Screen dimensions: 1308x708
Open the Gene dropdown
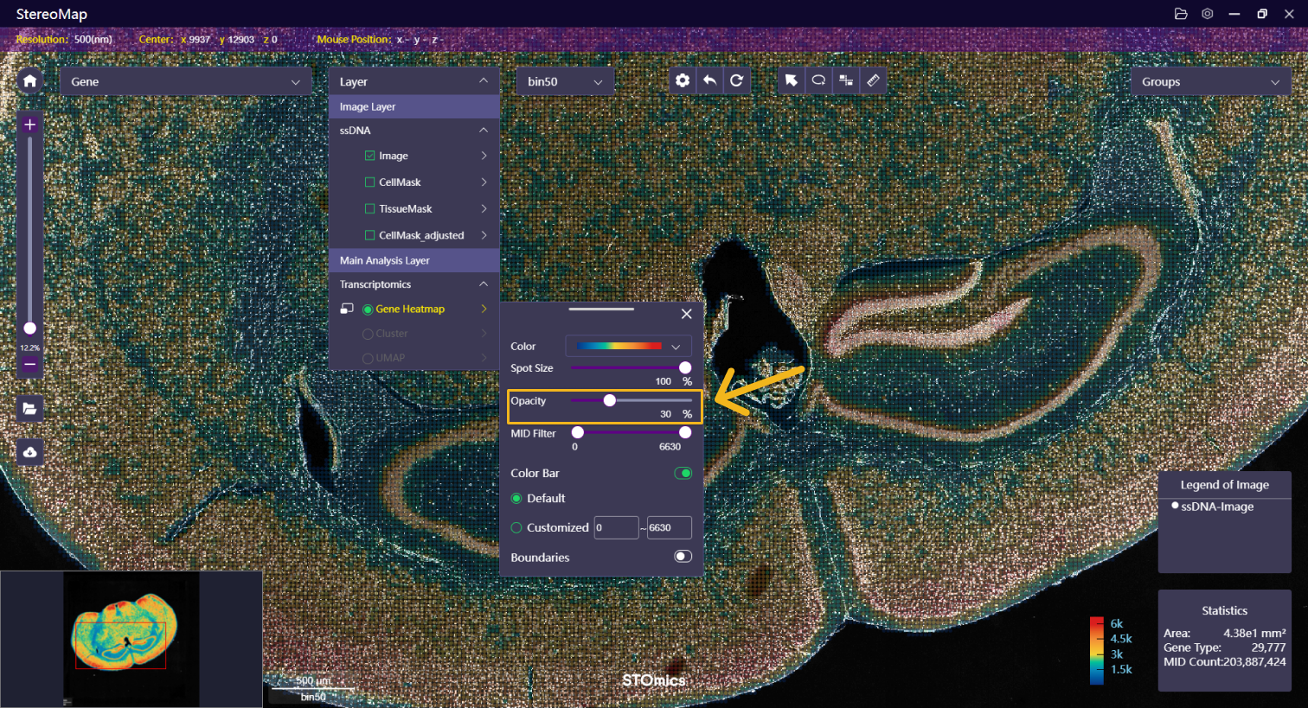[185, 81]
